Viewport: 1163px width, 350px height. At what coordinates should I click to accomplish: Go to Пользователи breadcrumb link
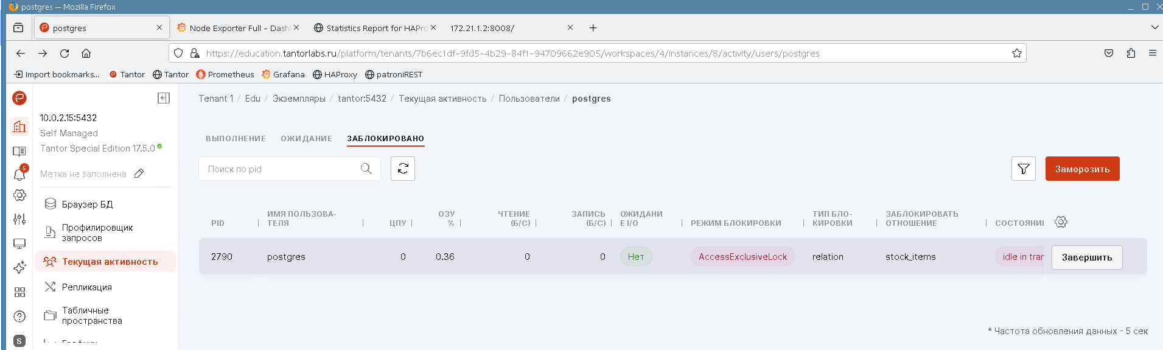point(529,99)
